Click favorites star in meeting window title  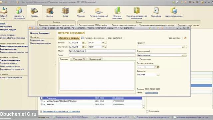[38, 28]
